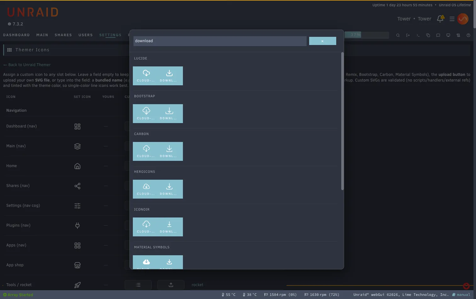Click the 37% usage progress bar

[367, 35]
